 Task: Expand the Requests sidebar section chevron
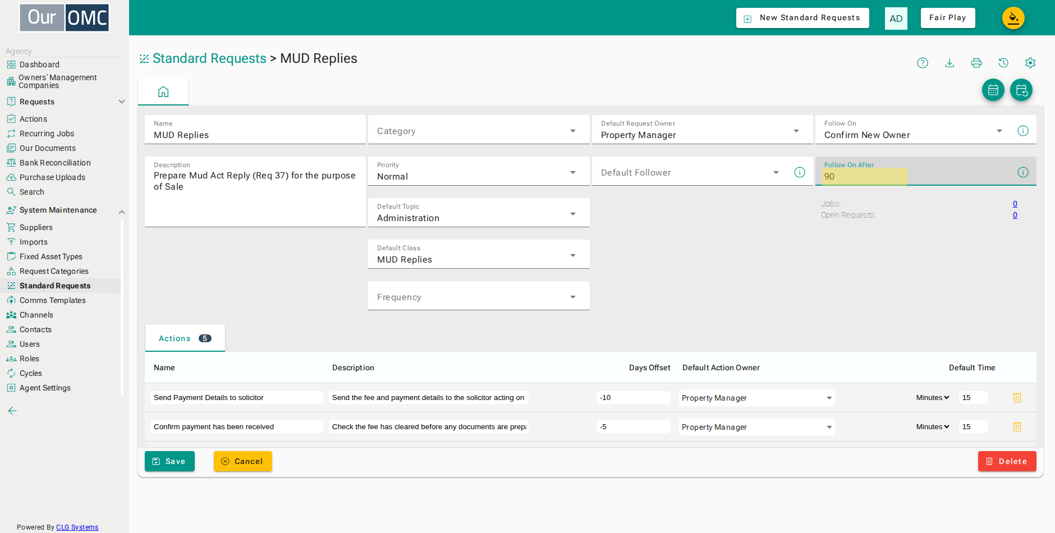[x=122, y=102]
